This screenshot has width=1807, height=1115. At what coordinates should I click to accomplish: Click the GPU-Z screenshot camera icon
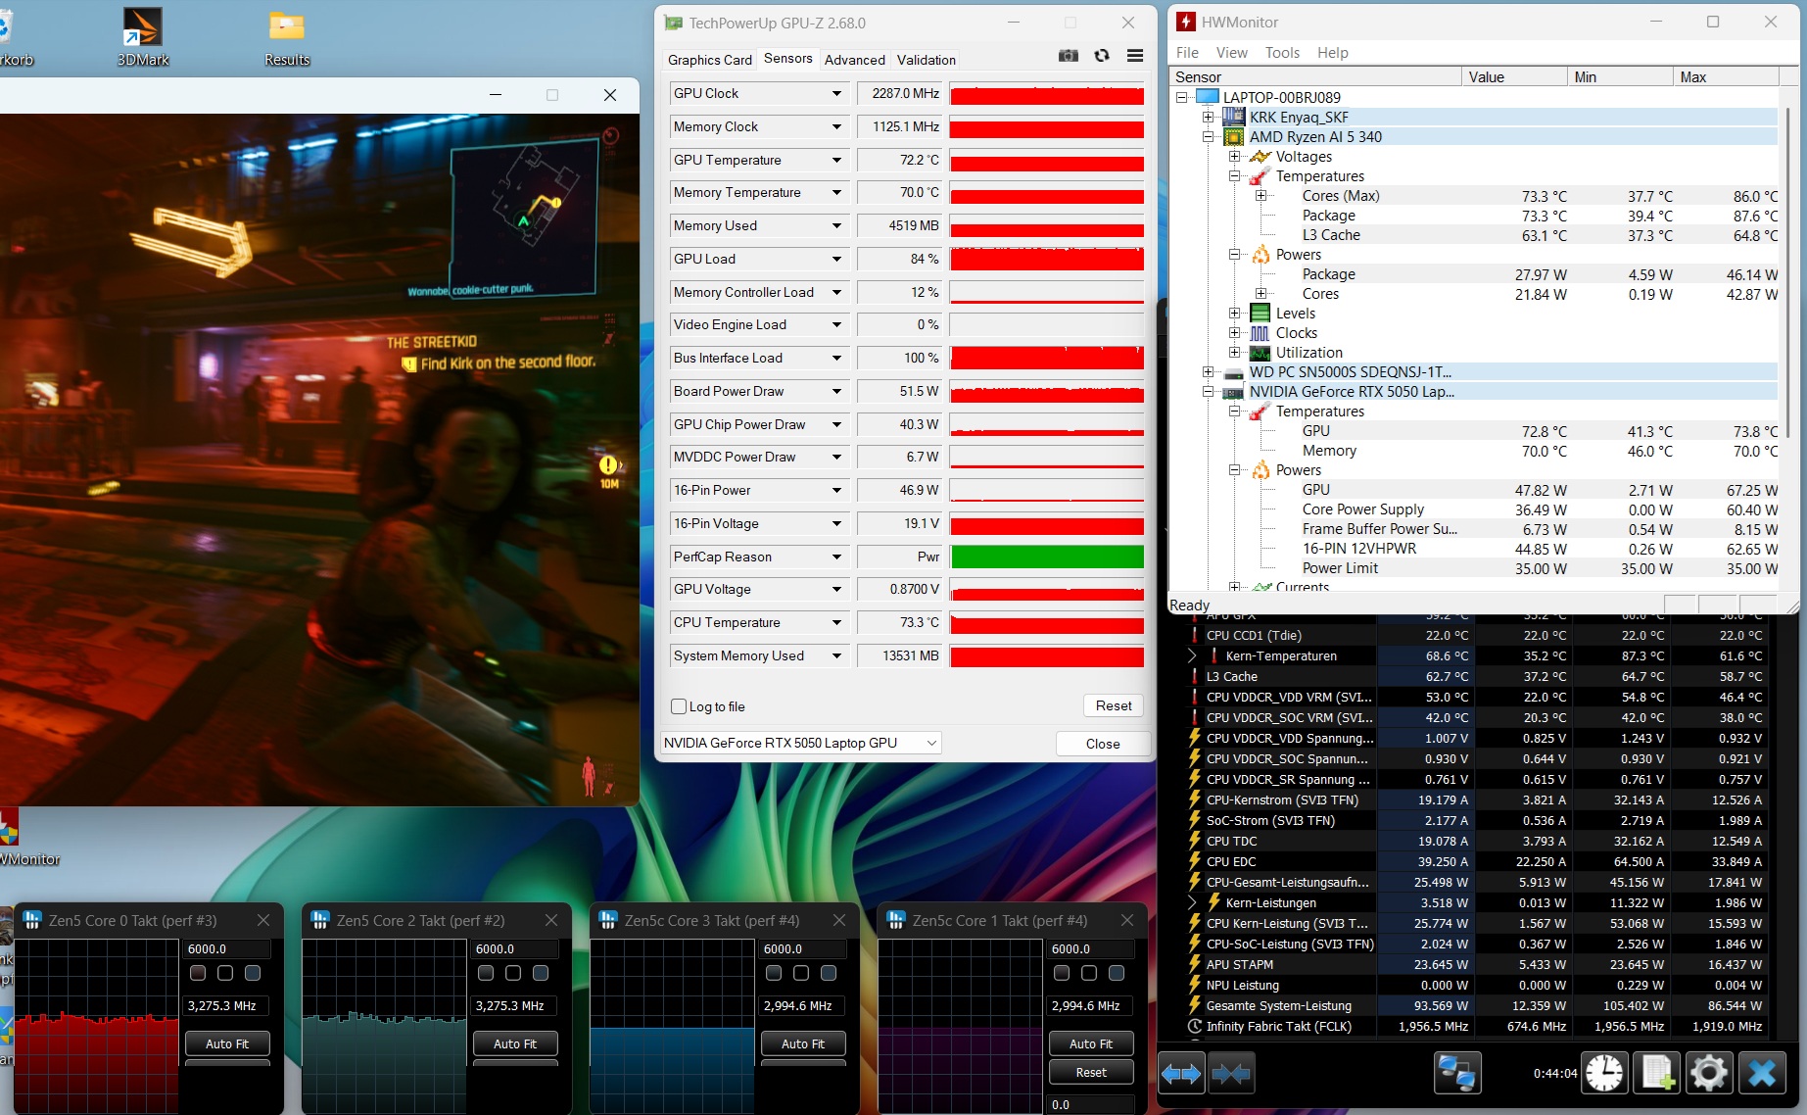(x=1069, y=56)
